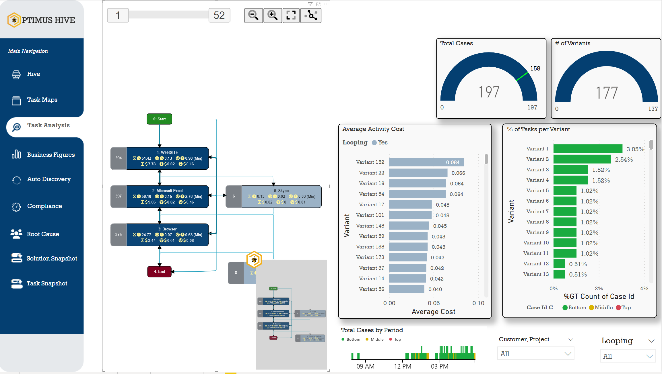This screenshot has width=662, height=374.
Task: Open the Customer, Project All dropdown
Action: (x=535, y=354)
